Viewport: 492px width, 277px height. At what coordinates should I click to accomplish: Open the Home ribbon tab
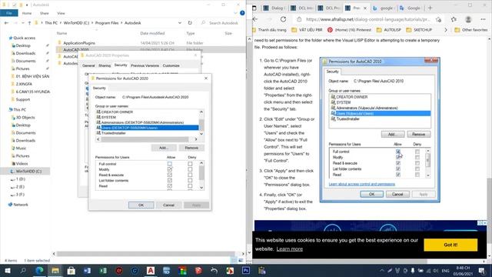(x=27, y=13)
